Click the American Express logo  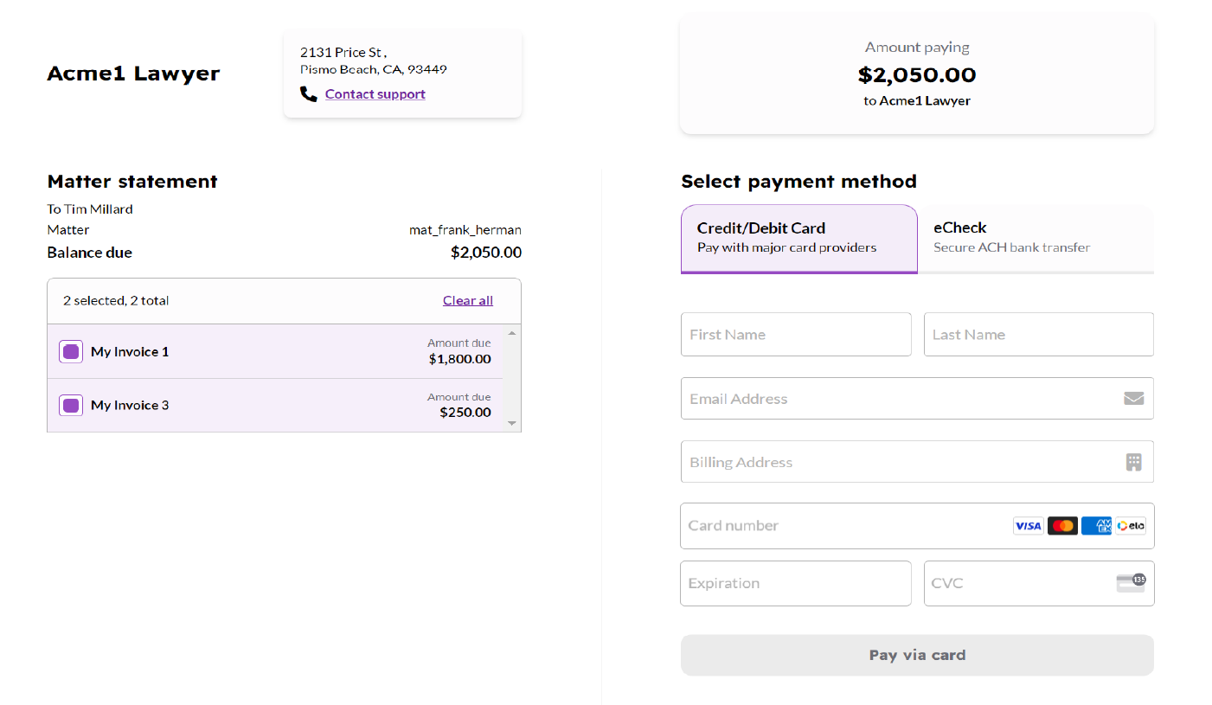click(1096, 526)
